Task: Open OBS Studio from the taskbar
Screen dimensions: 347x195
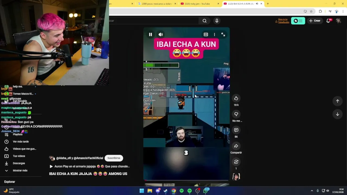Action: pyautogui.click(x=198, y=191)
